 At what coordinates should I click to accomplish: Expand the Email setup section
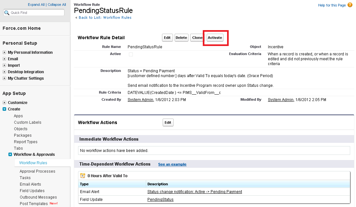click(5, 59)
